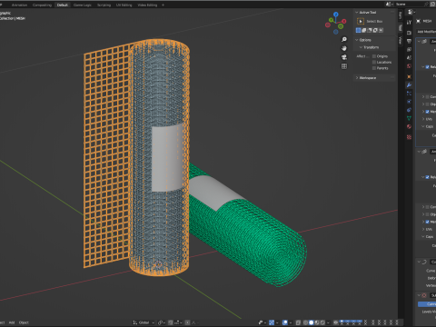Open the Object Constraints properties tab icon
The width and height of the screenshot is (436, 327).
coord(409,110)
